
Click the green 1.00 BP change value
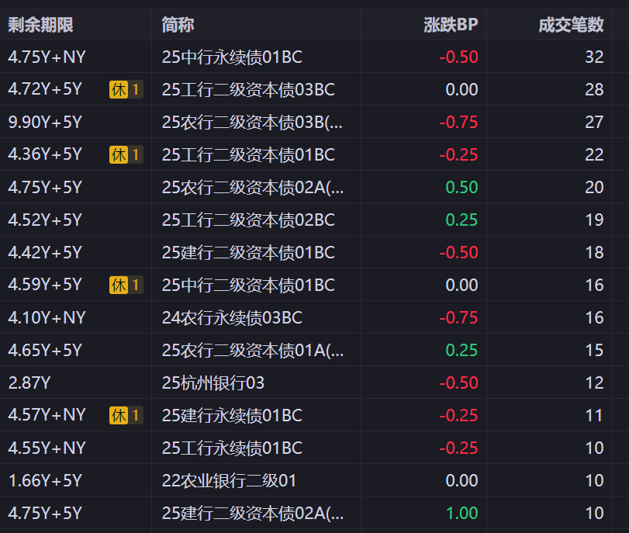461,514
